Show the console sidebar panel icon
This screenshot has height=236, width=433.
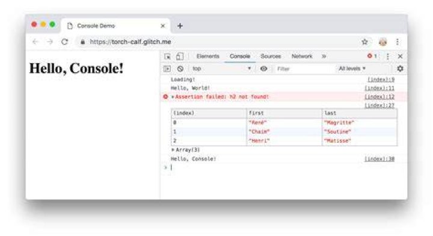click(167, 69)
